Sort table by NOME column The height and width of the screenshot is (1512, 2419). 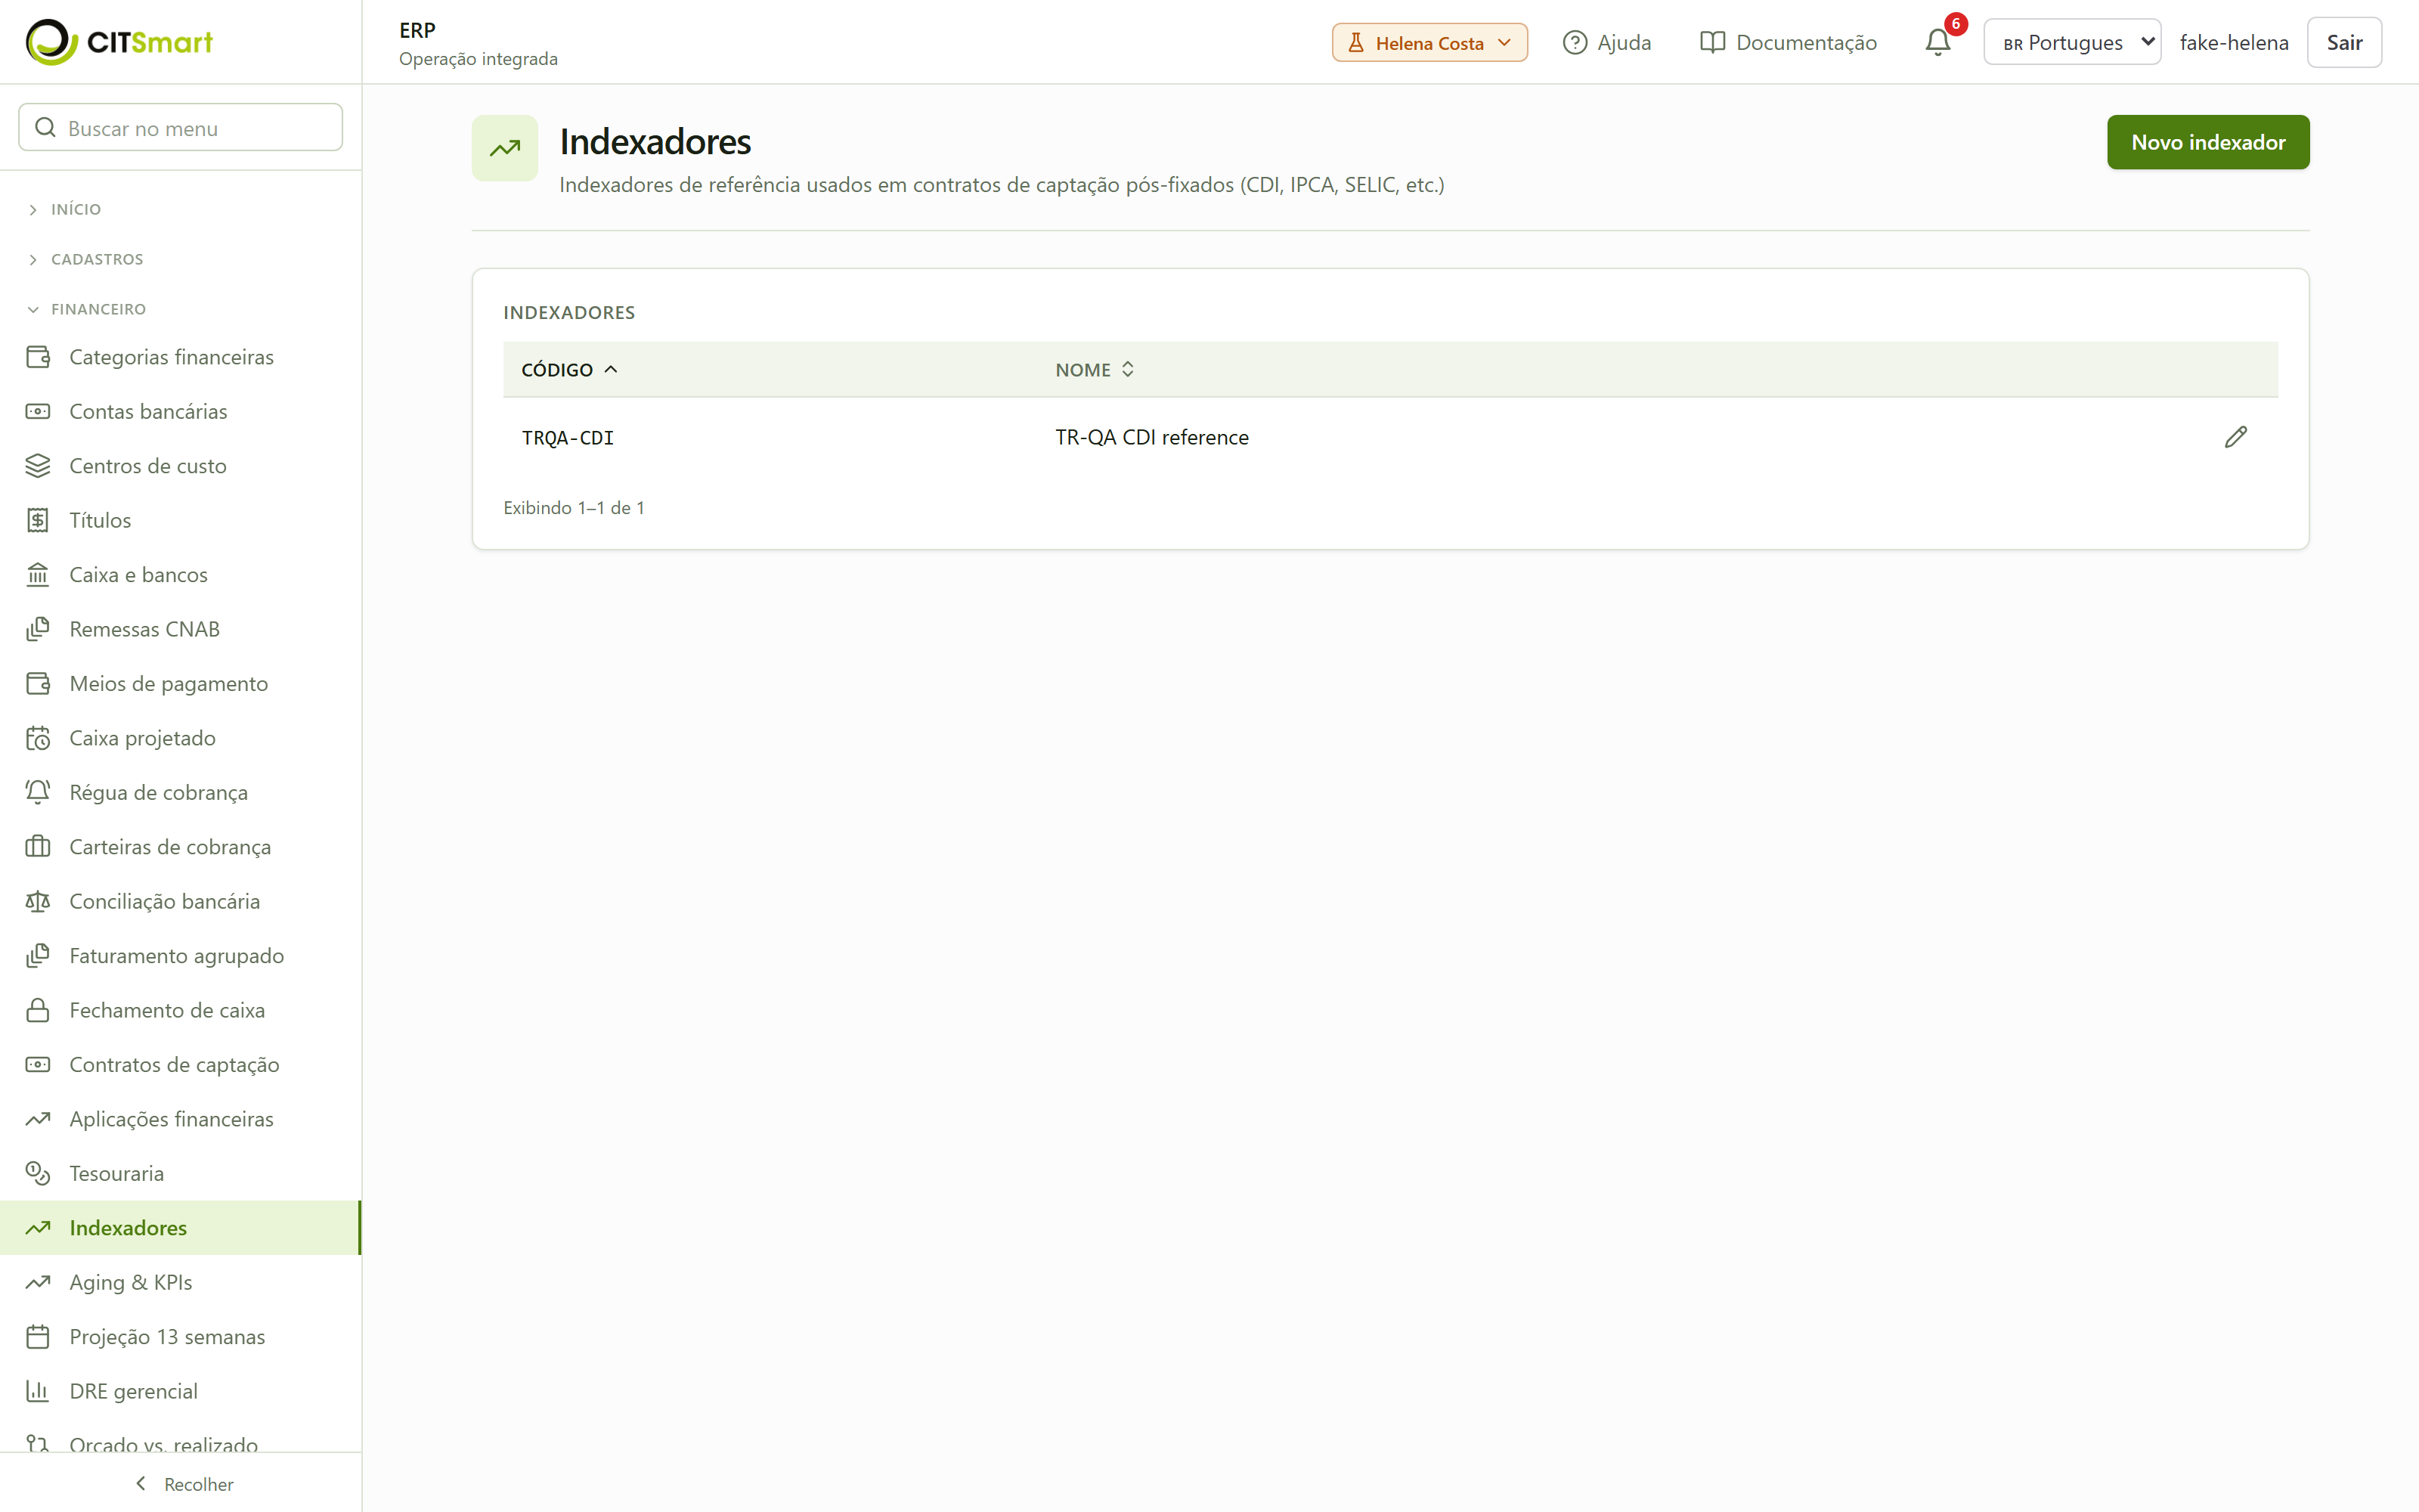[1095, 370]
